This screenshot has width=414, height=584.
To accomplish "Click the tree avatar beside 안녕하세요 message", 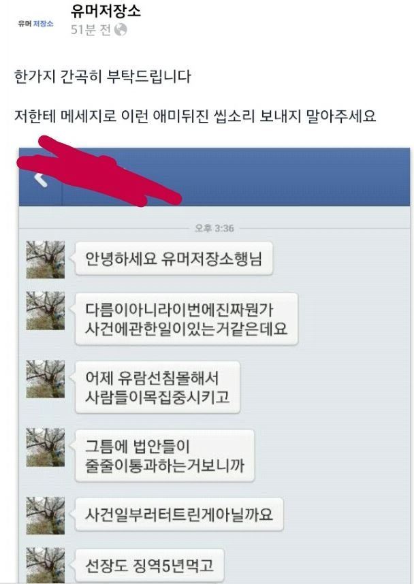I will click(x=46, y=259).
